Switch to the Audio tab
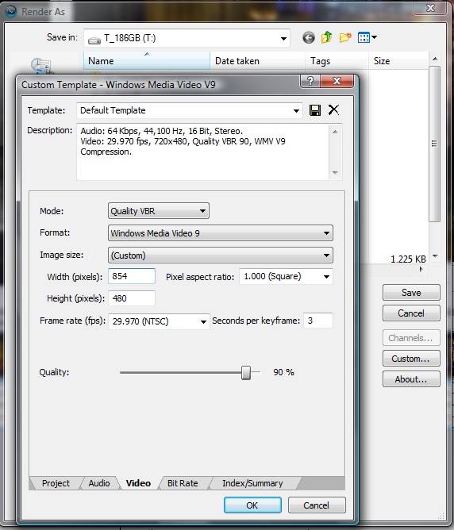 (99, 483)
